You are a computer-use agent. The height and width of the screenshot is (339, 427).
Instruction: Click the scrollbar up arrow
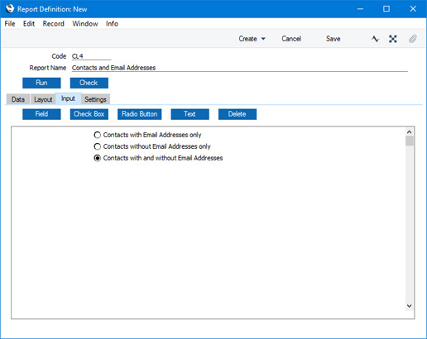[x=410, y=132]
